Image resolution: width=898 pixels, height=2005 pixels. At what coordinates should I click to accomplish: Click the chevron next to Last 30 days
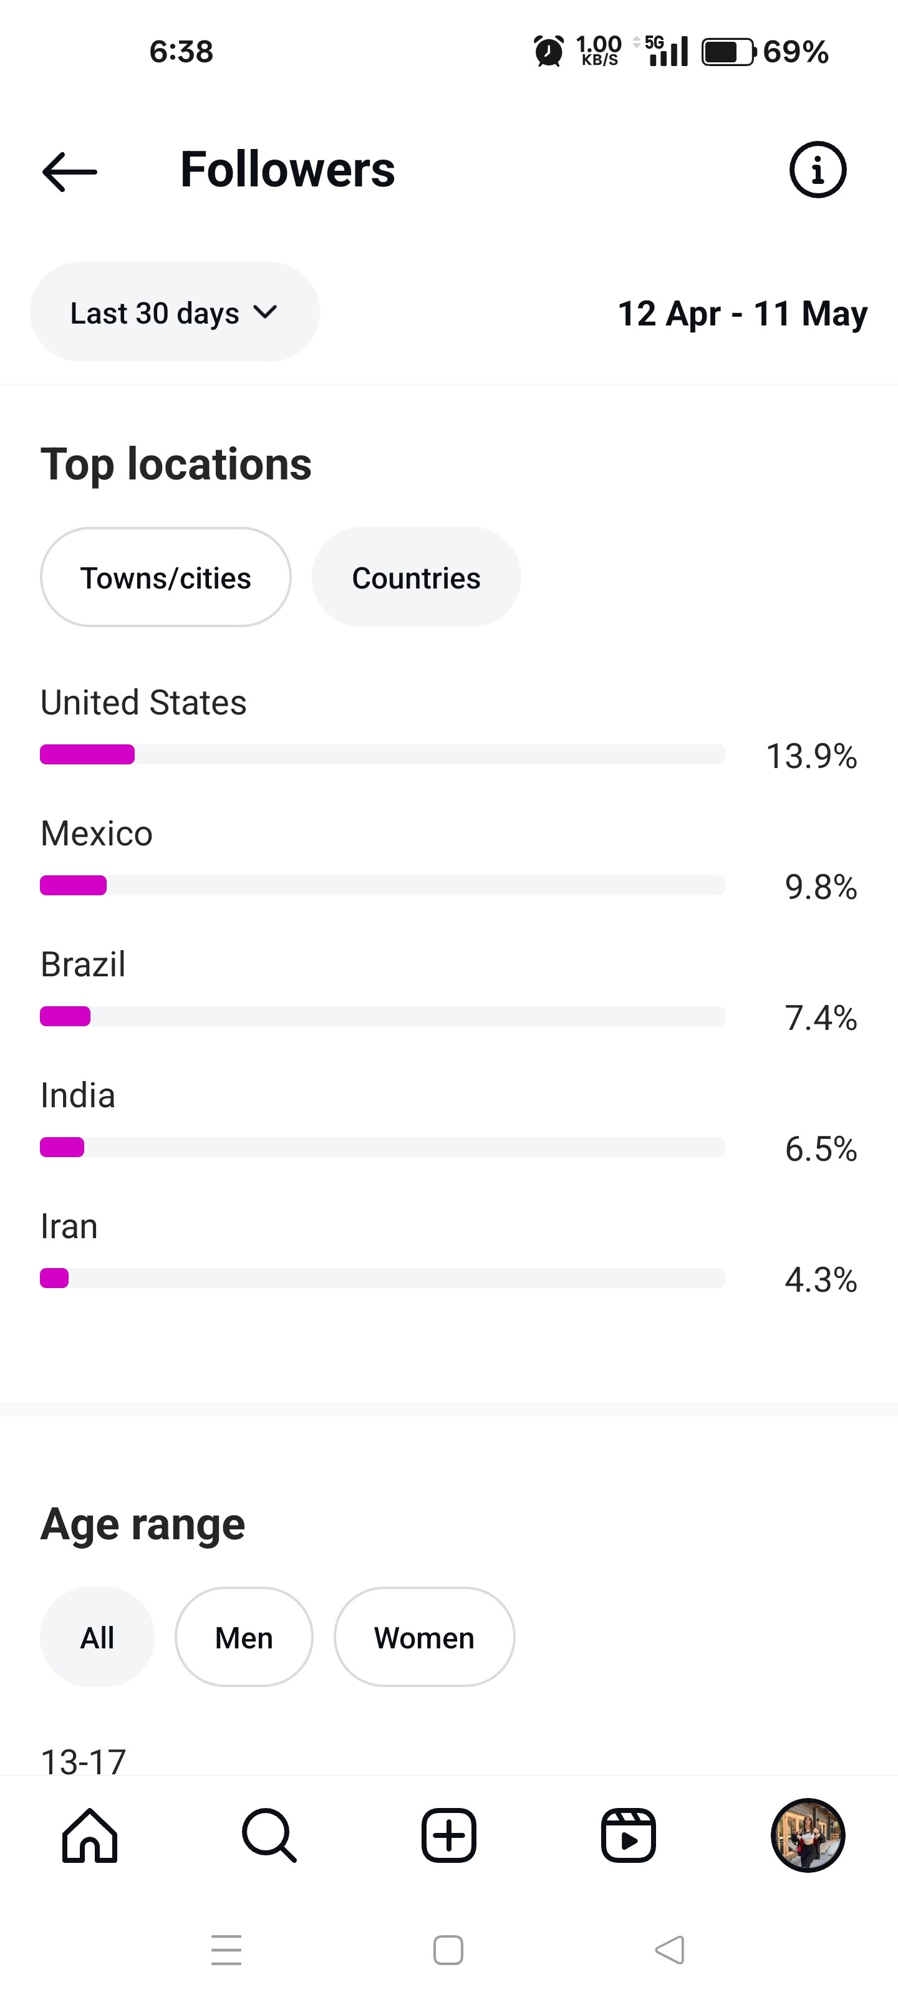(266, 312)
